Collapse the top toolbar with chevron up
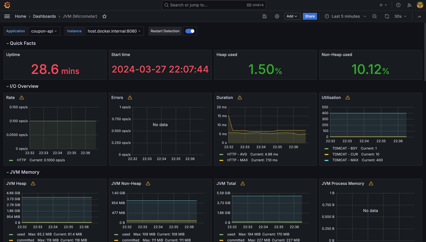Image resolution: width=426 pixels, height=242 pixels. [420, 17]
